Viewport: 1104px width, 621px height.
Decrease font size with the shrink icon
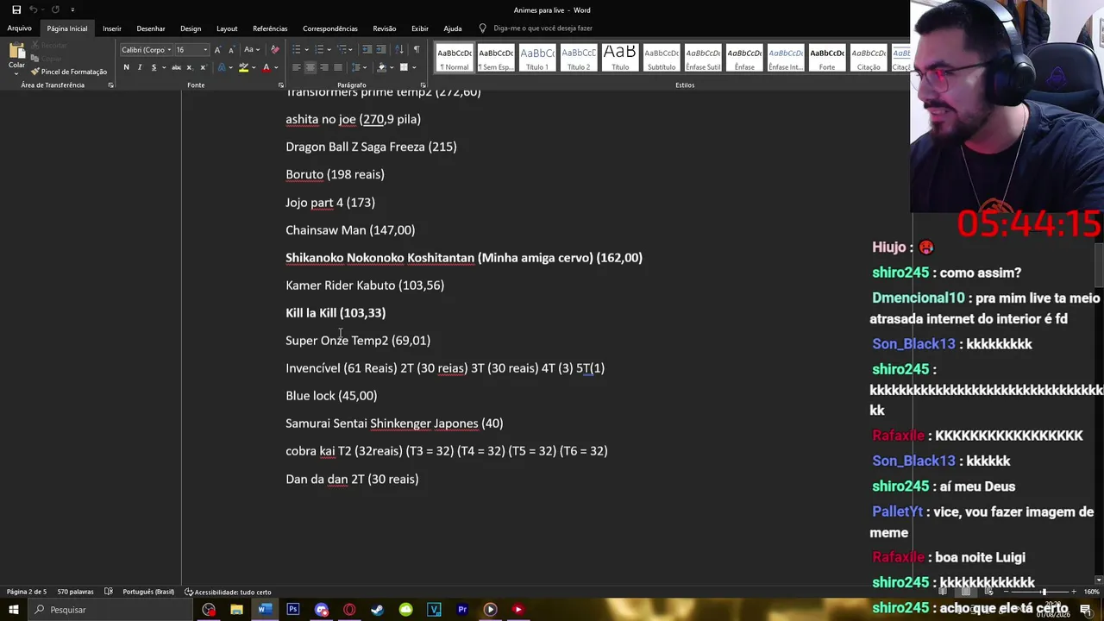point(230,49)
